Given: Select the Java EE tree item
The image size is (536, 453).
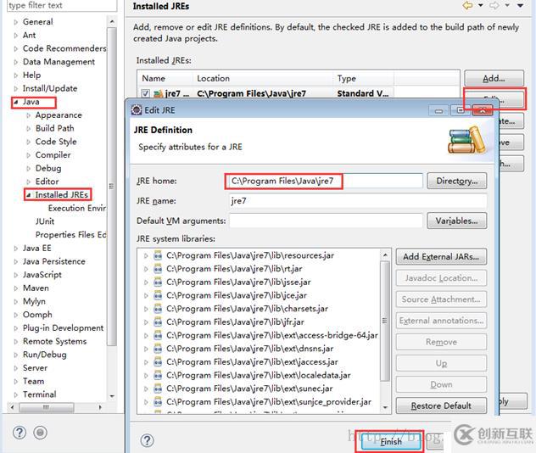Looking at the screenshot, I should (x=37, y=248).
